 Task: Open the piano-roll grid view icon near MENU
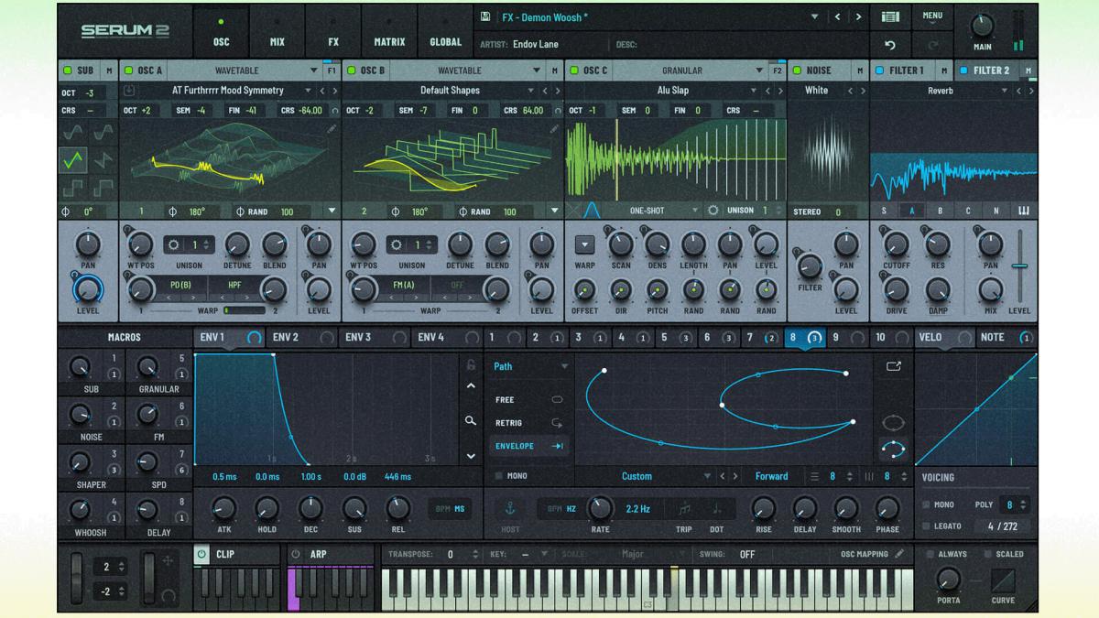[x=889, y=16]
